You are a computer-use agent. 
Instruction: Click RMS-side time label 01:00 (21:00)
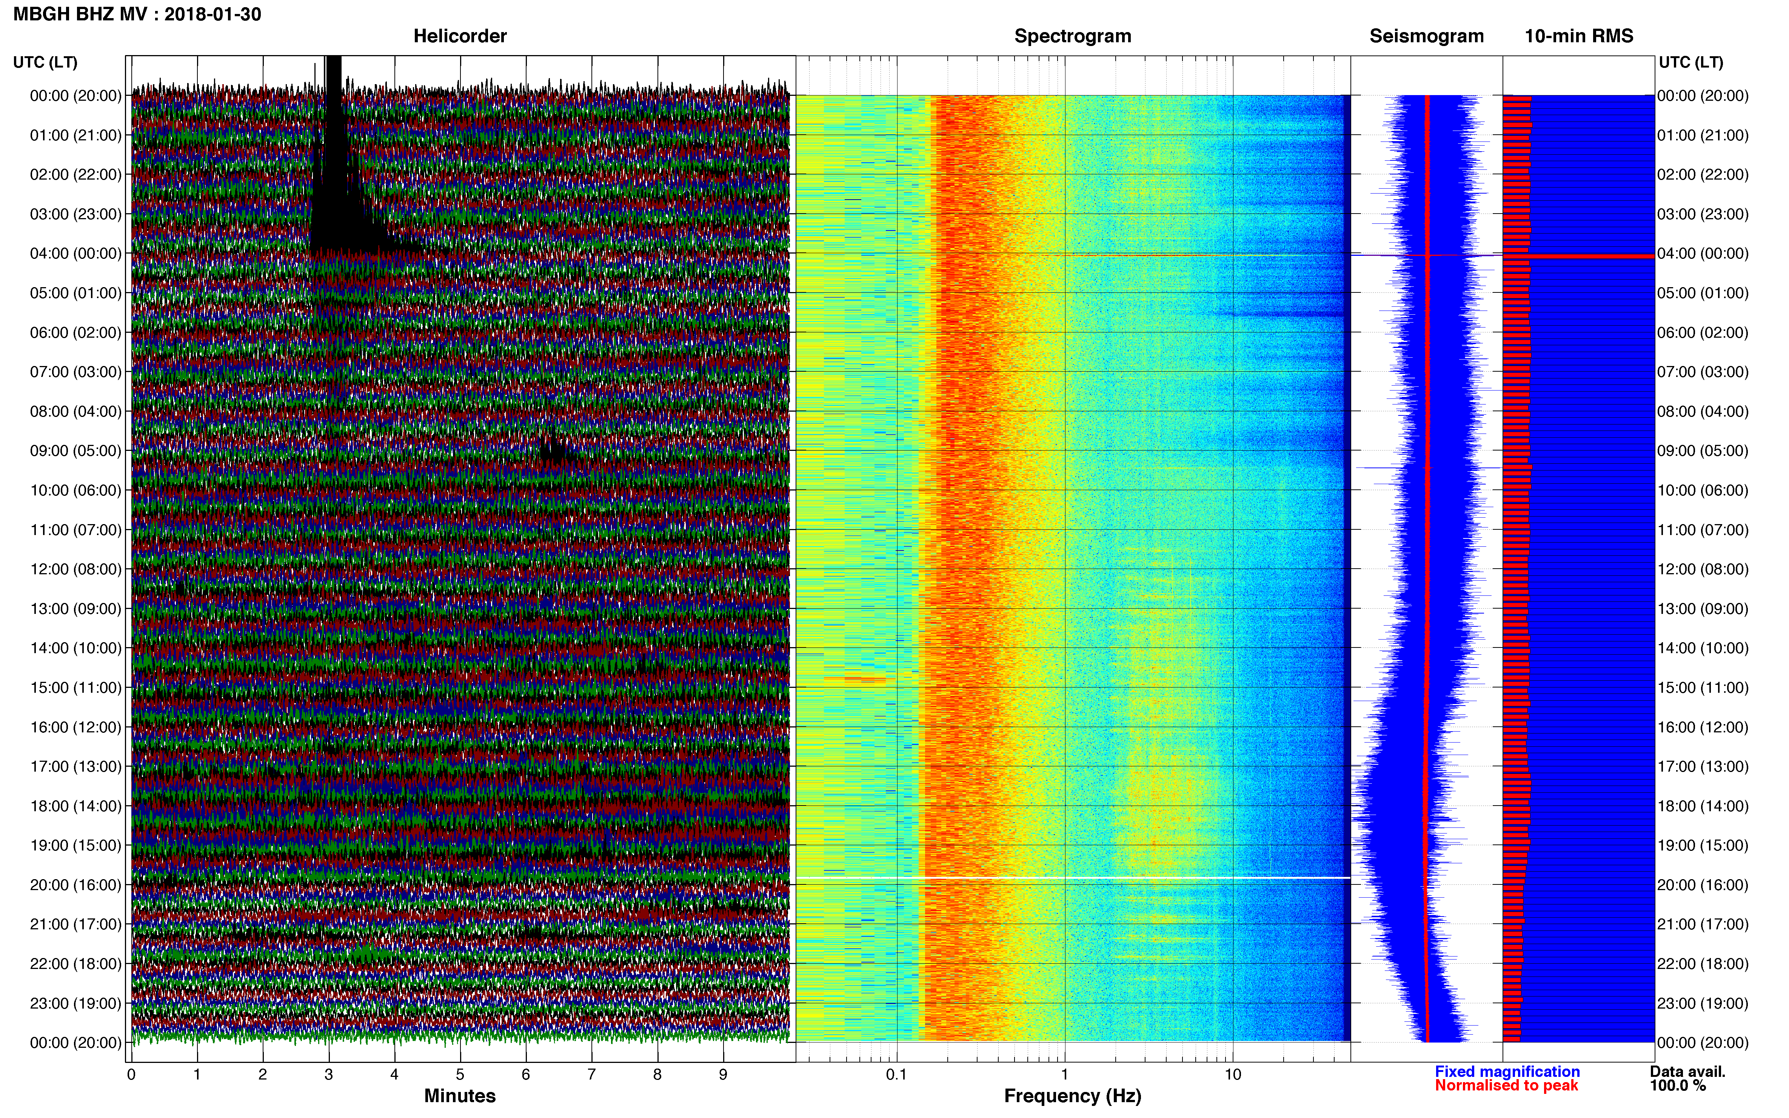point(1703,135)
